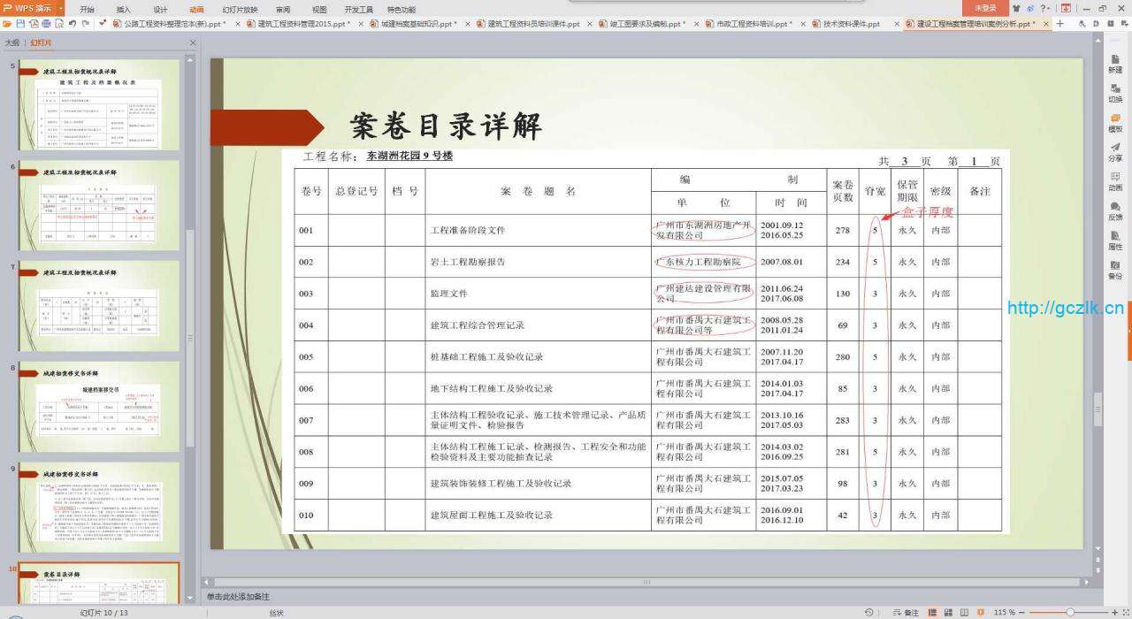This screenshot has height=619, width=1132.
Task: Start slideshow from status bar play icon
Action: tap(982, 612)
